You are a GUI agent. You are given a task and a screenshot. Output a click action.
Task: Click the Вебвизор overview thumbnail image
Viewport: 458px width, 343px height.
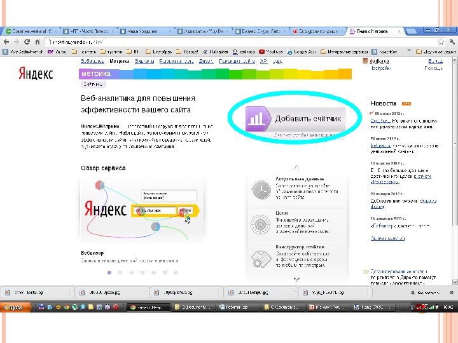click(x=142, y=211)
